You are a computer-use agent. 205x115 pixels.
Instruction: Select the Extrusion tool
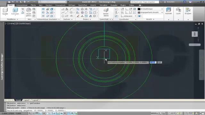tap(15, 11)
